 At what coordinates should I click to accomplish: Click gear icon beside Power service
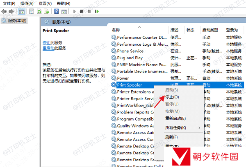(x=114, y=78)
